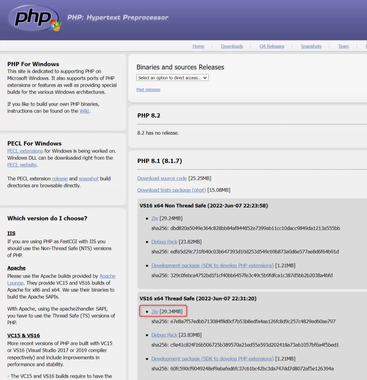
Task: Visit the PECL website link
Action: pos(22,165)
